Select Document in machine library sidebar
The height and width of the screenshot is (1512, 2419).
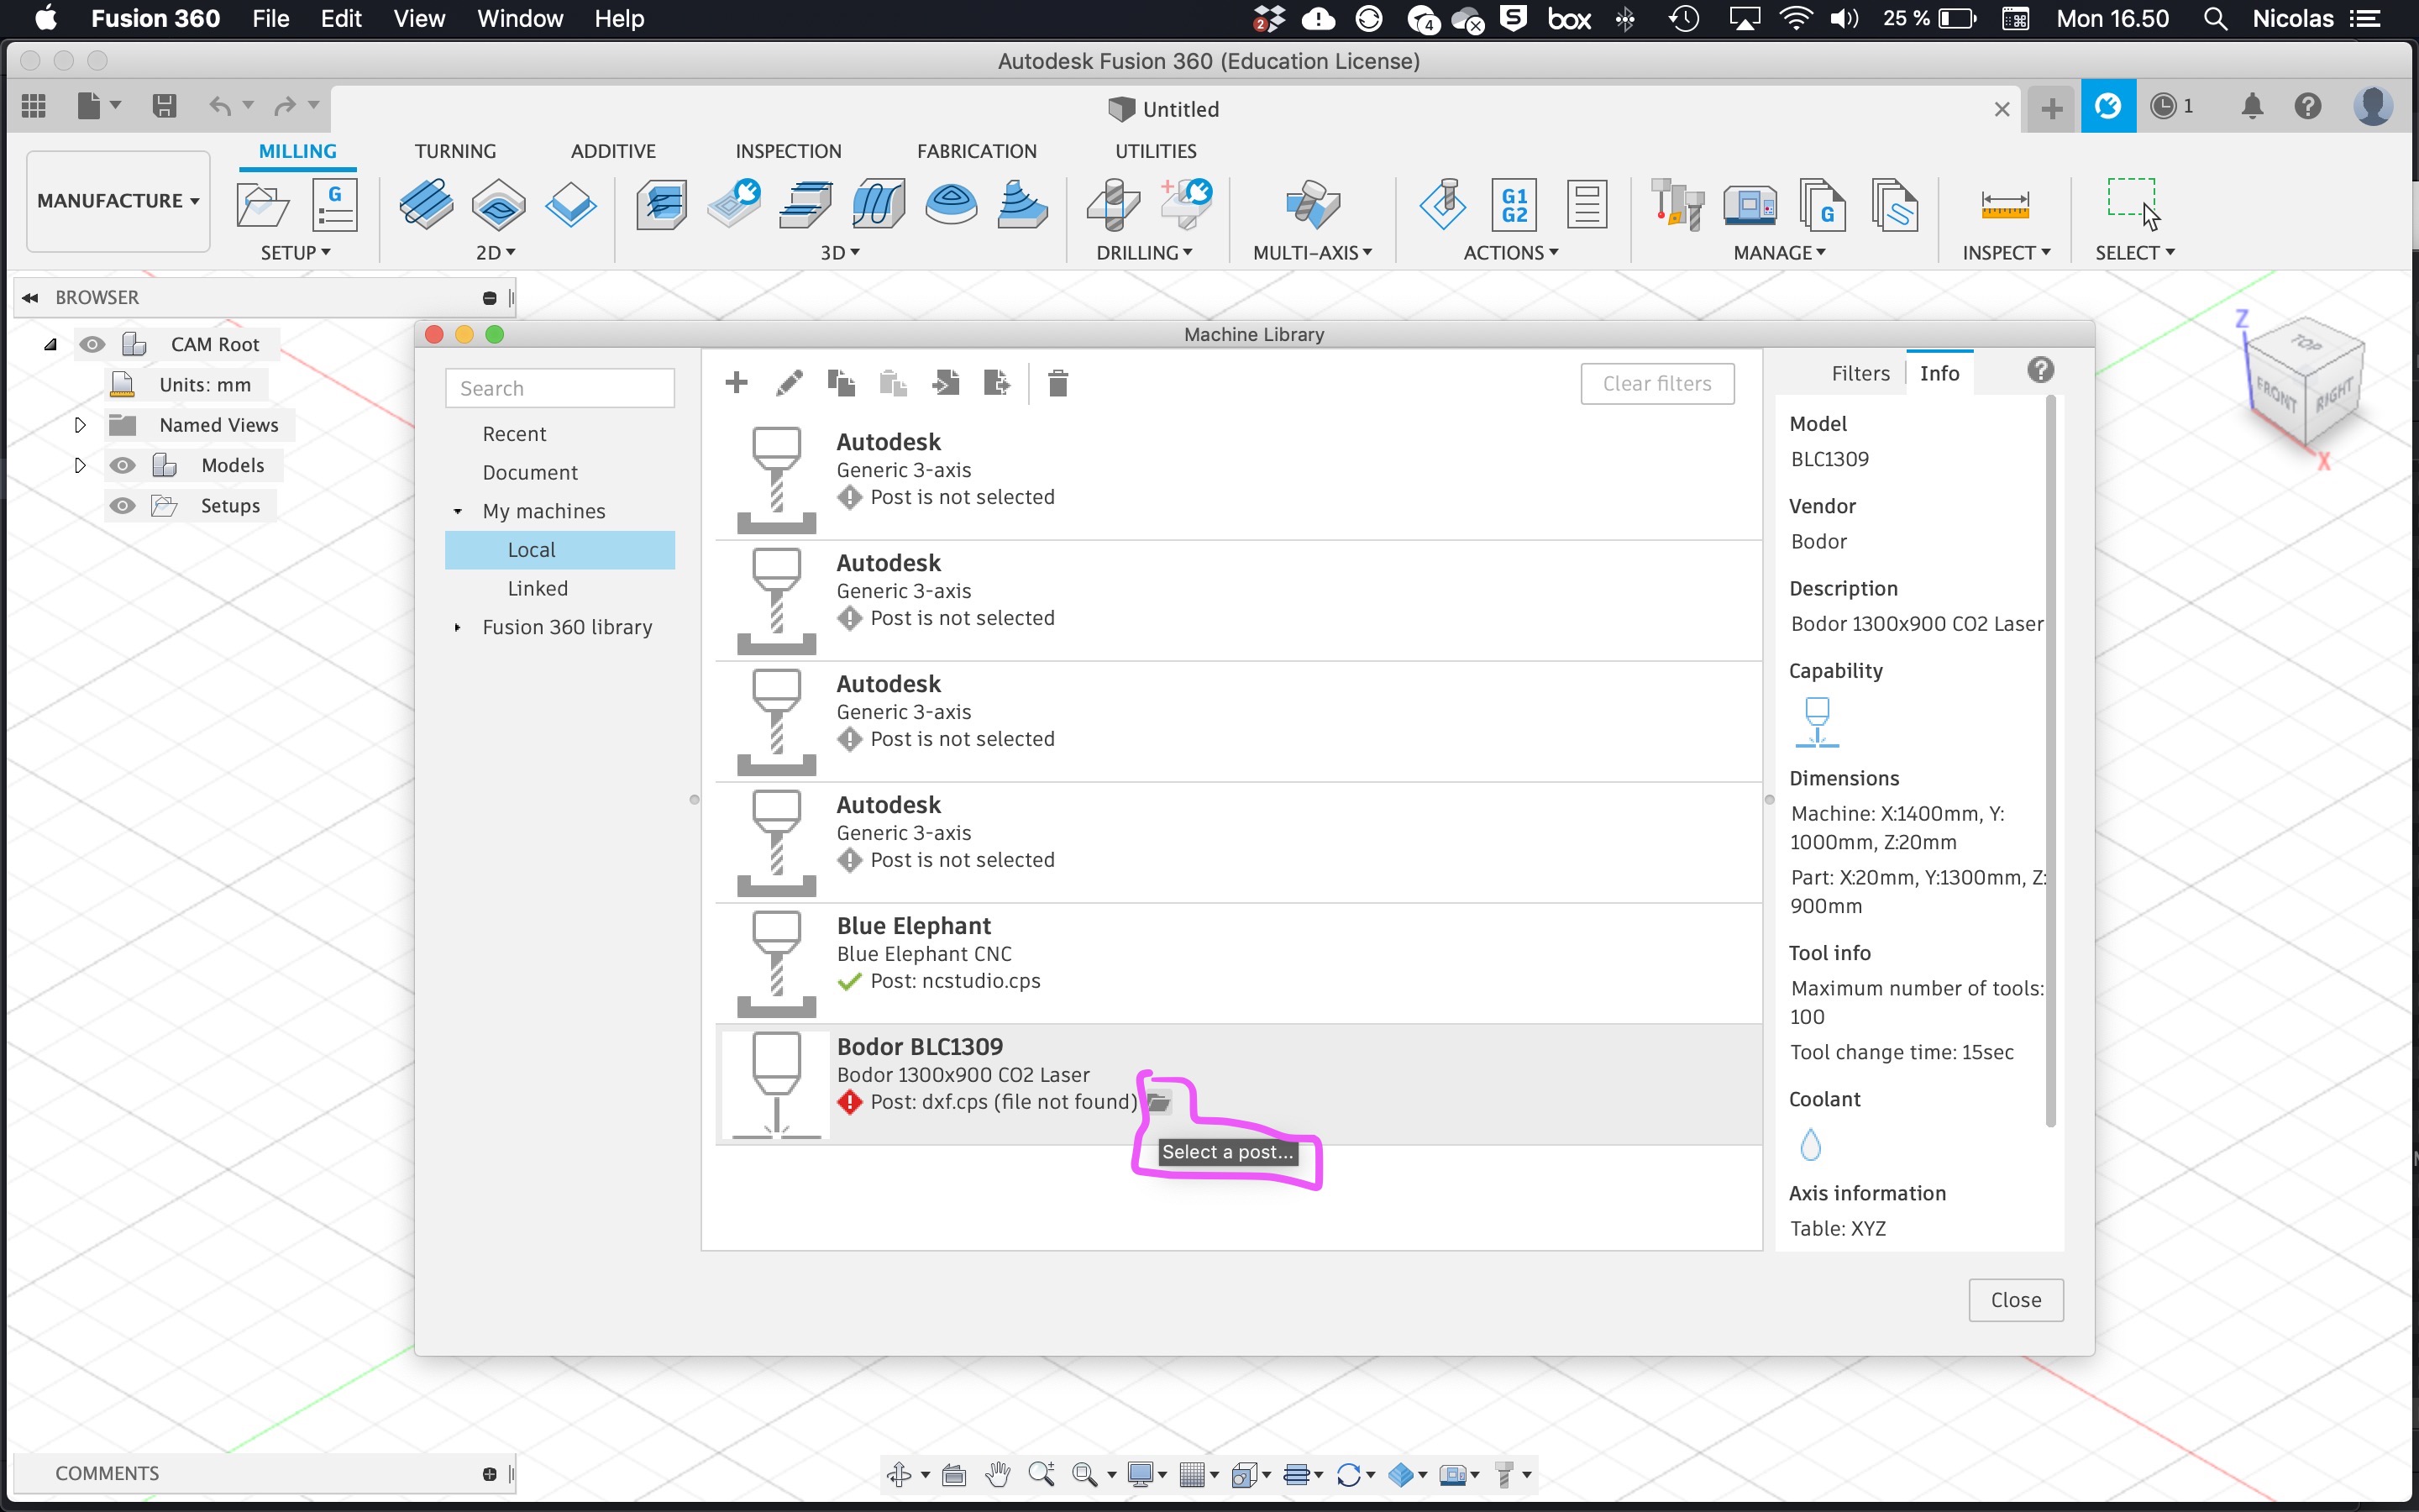point(530,472)
